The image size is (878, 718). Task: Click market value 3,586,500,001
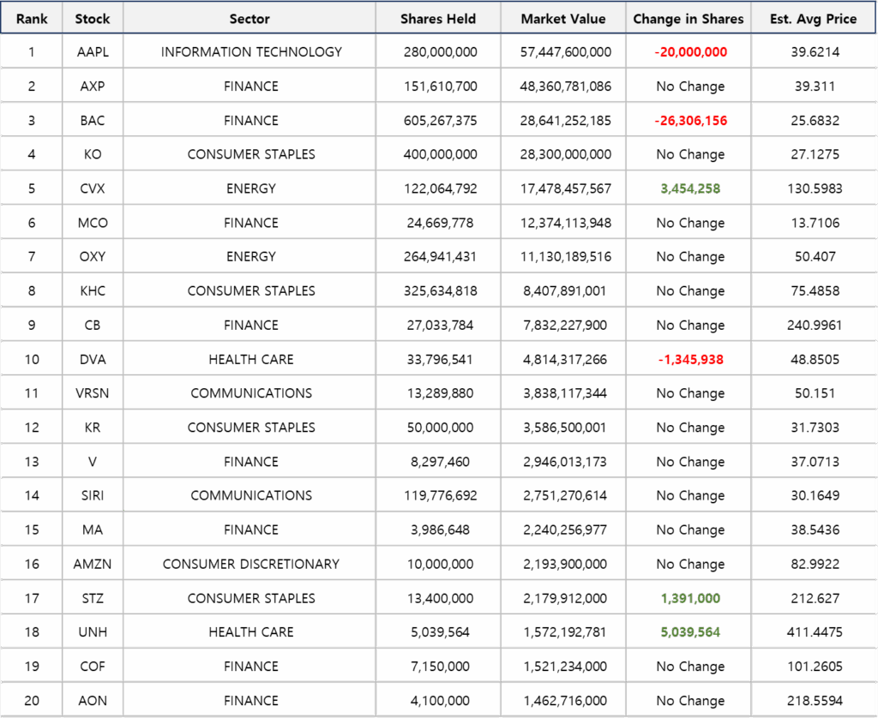coord(564,427)
